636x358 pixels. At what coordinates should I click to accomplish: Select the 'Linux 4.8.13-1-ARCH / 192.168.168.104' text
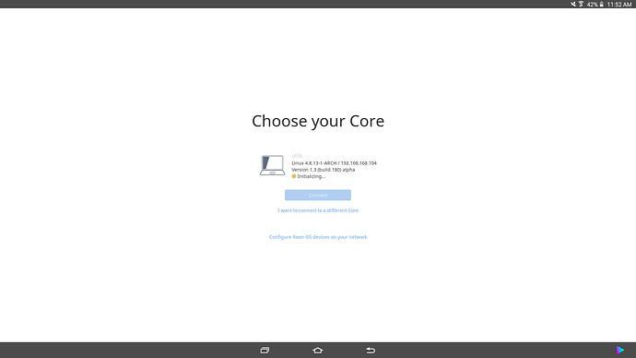[334, 163]
